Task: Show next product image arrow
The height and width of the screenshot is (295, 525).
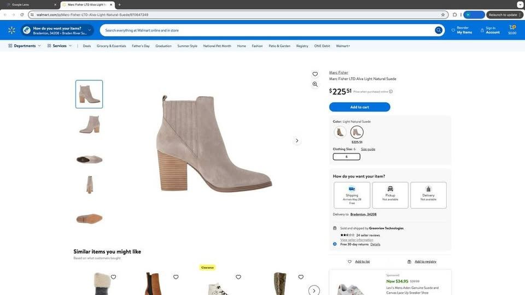Action: click(x=297, y=141)
